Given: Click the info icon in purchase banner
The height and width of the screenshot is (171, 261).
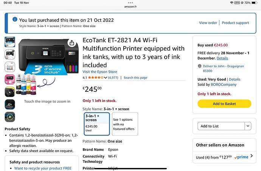Looking at the screenshot, I should point(15,19).
